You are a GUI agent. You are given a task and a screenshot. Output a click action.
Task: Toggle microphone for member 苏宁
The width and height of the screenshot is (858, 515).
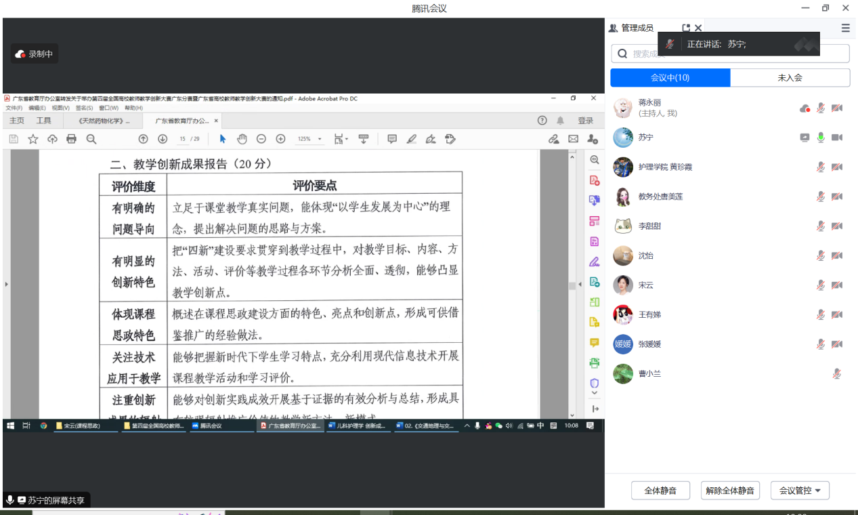tap(821, 138)
